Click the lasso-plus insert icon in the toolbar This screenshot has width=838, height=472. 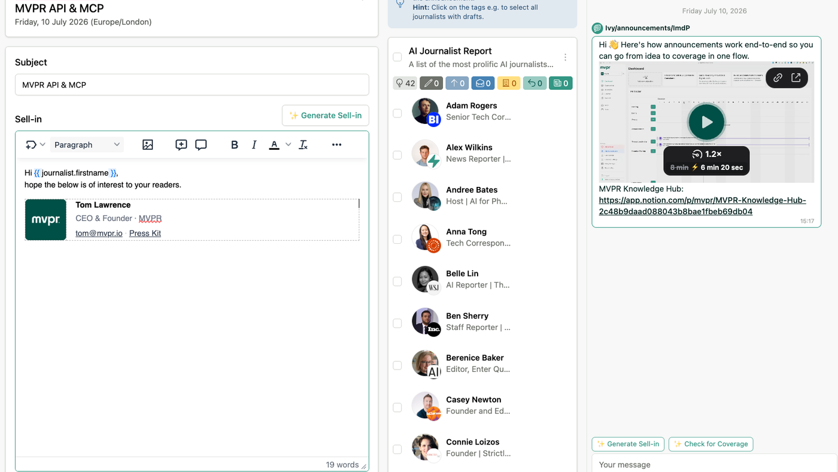31,144
